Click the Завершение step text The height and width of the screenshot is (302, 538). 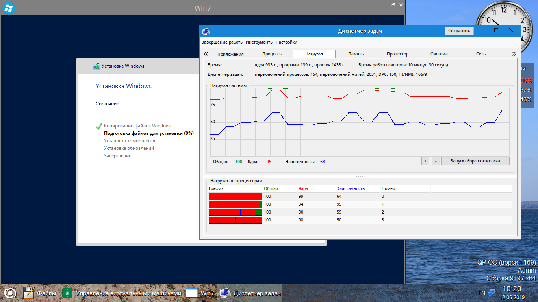pyautogui.click(x=118, y=156)
